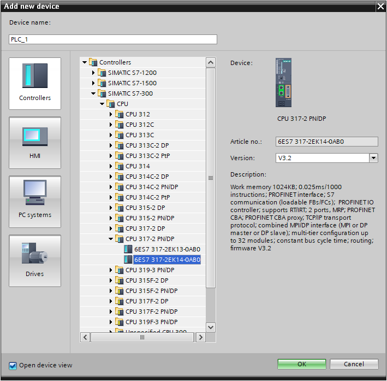The width and height of the screenshot is (387, 381).
Task: Confirm with the OK button
Action: 302,364
